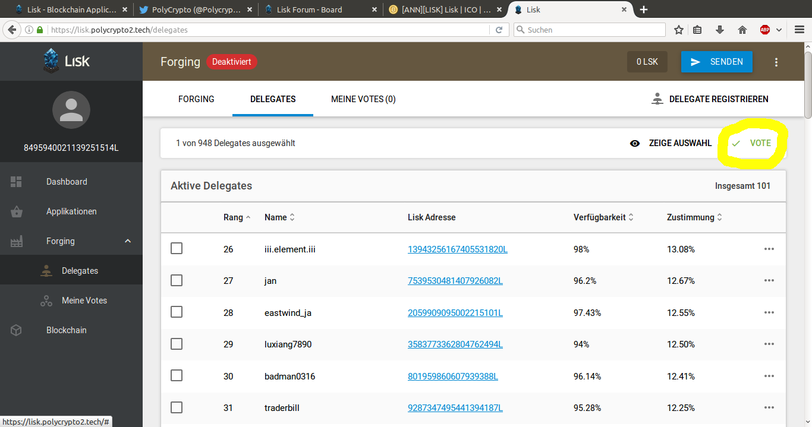Switch to the DELEGATES tab
Viewport: 812px width, 427px height.
(273, 99)
